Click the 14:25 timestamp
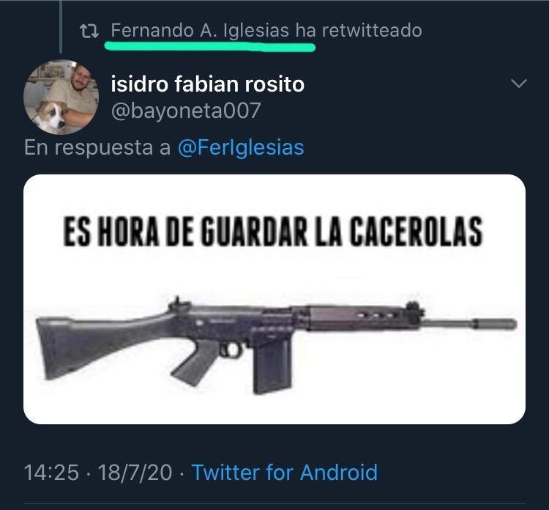Viewport: 549px width, 510px height. tap(51, 472)
